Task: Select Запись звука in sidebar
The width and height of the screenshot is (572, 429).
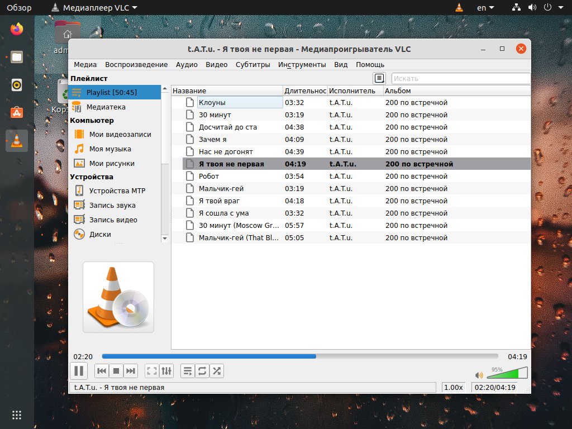Action: [x=115, y=206]
